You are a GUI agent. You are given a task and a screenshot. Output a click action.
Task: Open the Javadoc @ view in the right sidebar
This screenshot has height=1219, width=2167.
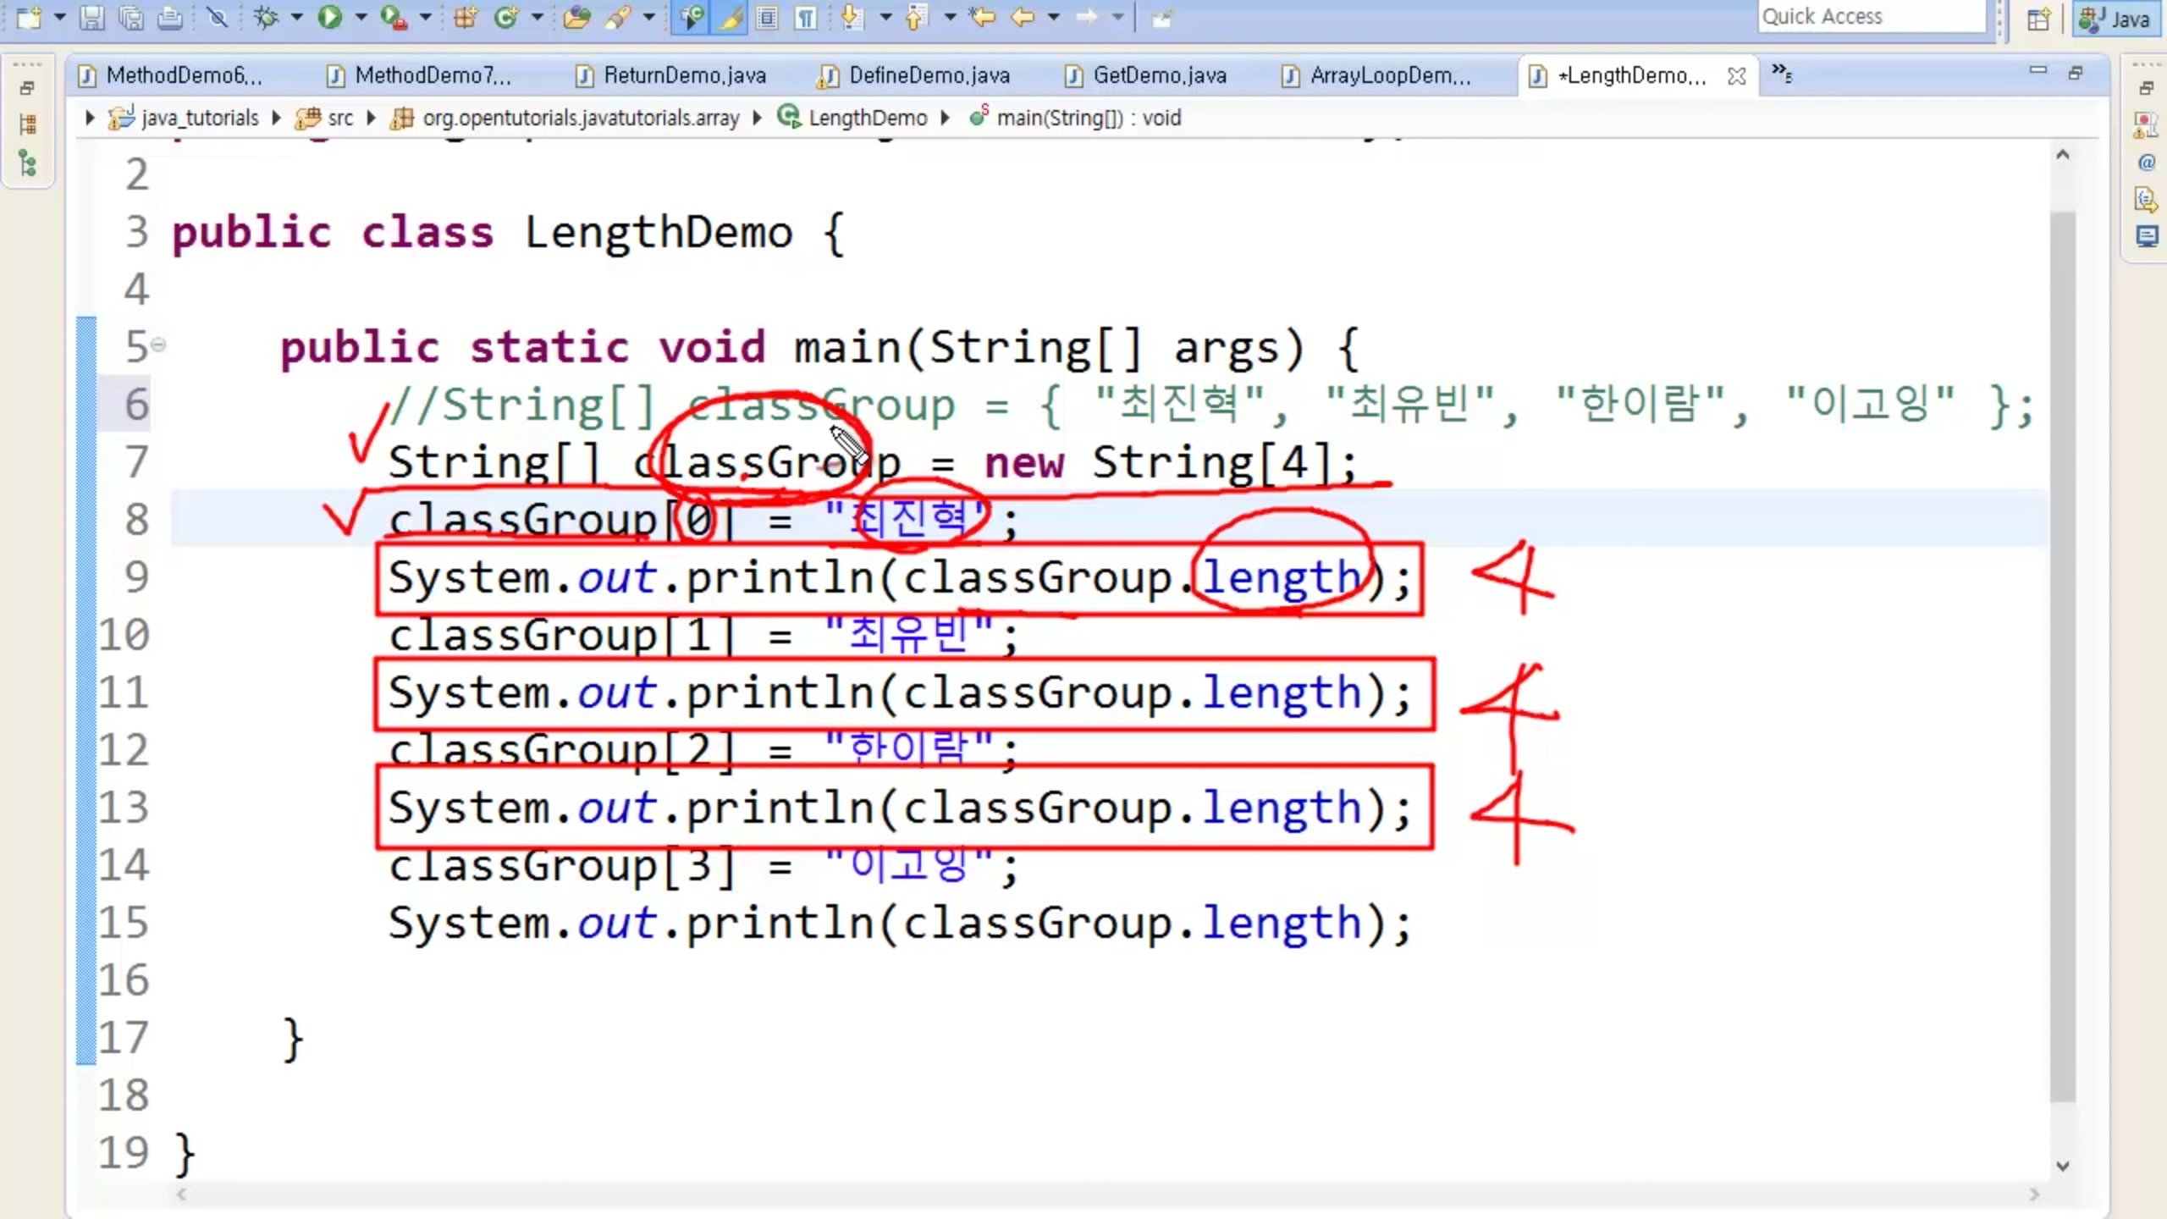click(2146, 162)
